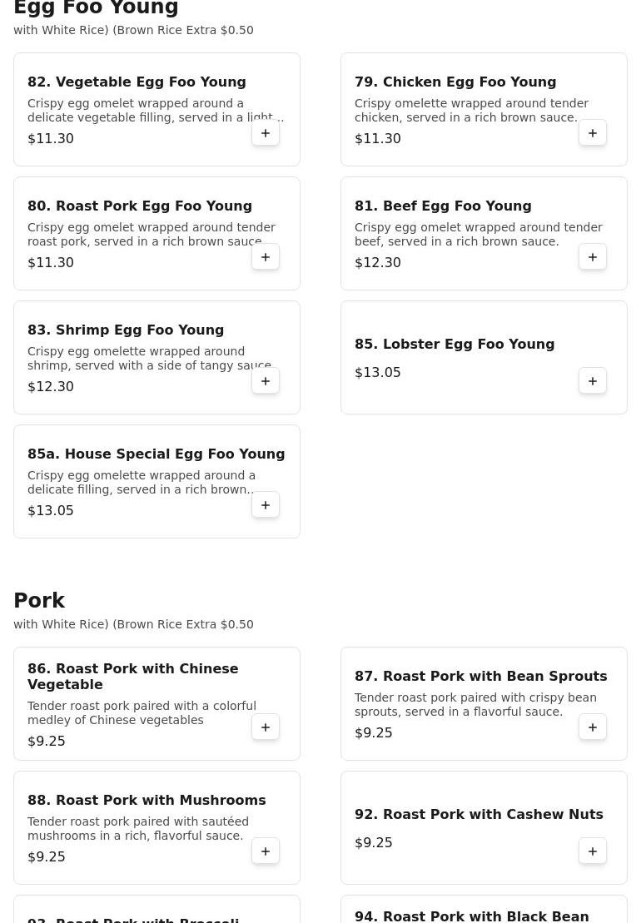Add Roast Pork with Mushrooms to cart

266,851
